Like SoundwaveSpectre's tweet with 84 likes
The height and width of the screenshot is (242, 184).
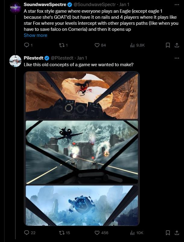point(97,45)
